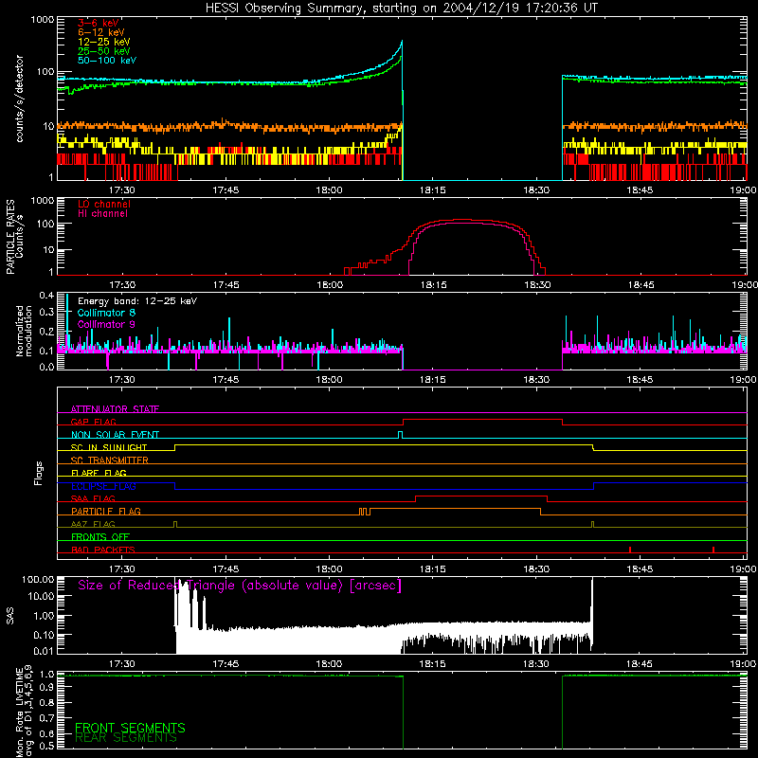Click the LO channel legend entry
The width and height of the screenshot is (758, 758).
104,204
